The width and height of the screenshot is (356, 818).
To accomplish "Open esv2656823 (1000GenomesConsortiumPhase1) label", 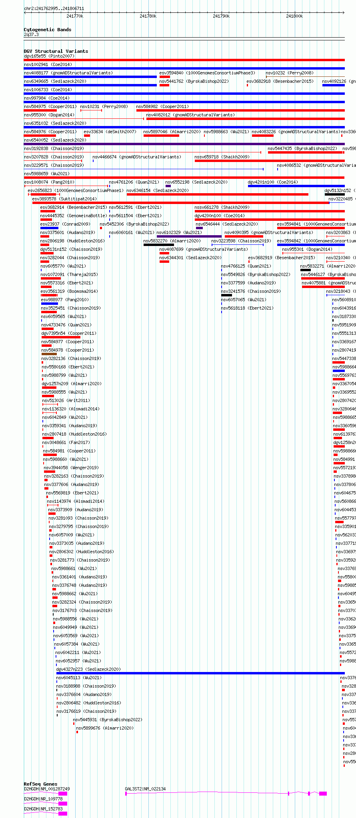I will point(76,190).
